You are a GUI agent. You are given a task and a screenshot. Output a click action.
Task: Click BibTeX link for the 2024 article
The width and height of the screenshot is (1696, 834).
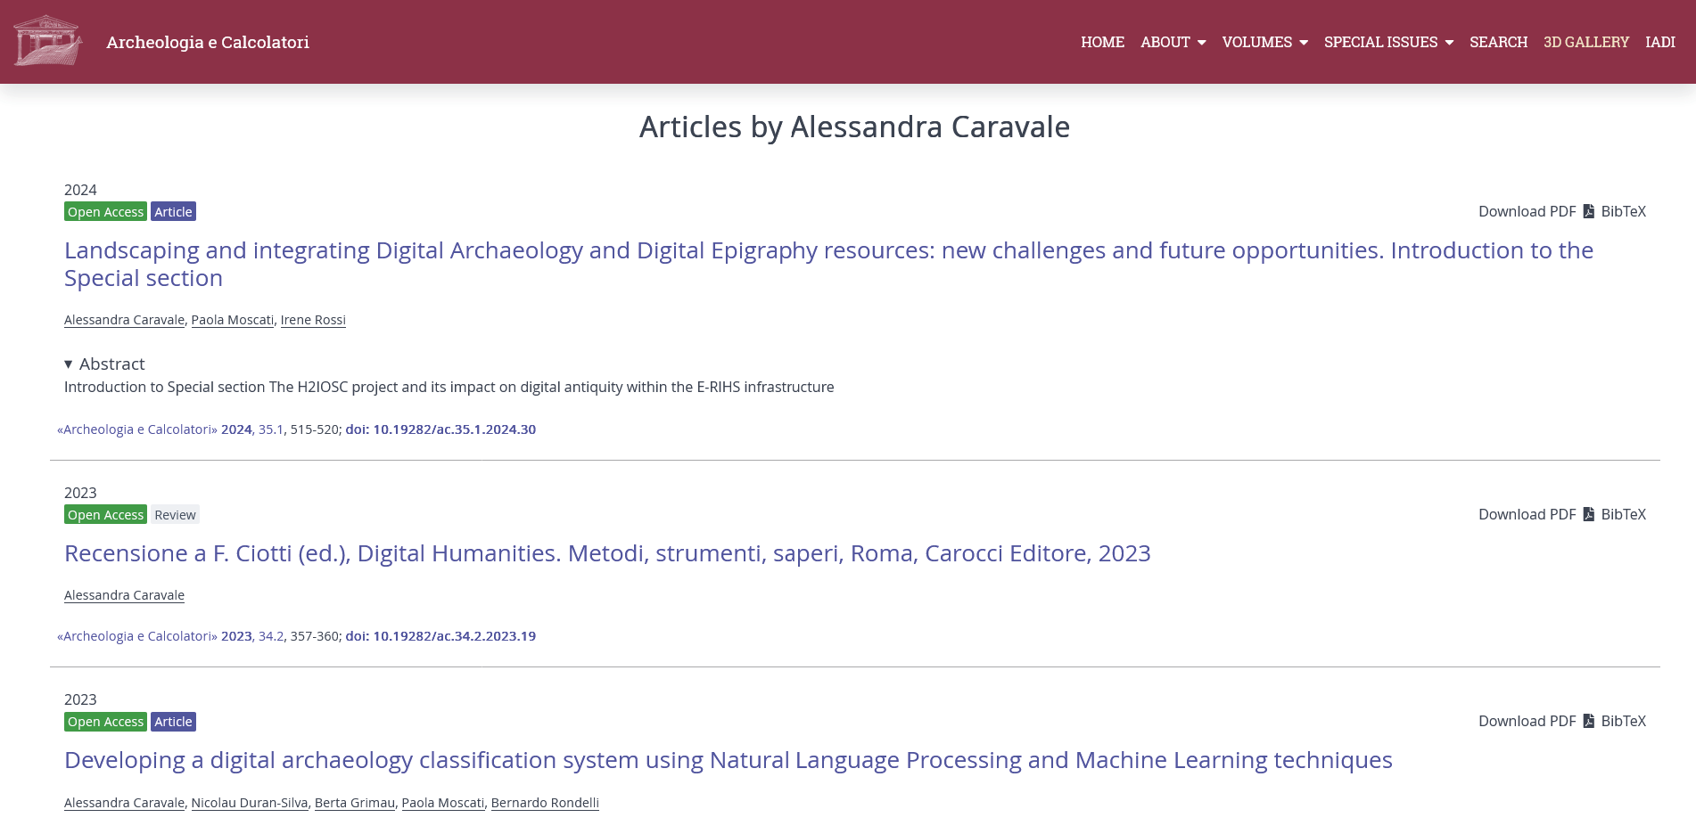(x=1623, y=211)
